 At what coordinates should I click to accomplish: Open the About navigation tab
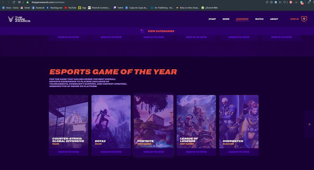click(x=274, y=19)
